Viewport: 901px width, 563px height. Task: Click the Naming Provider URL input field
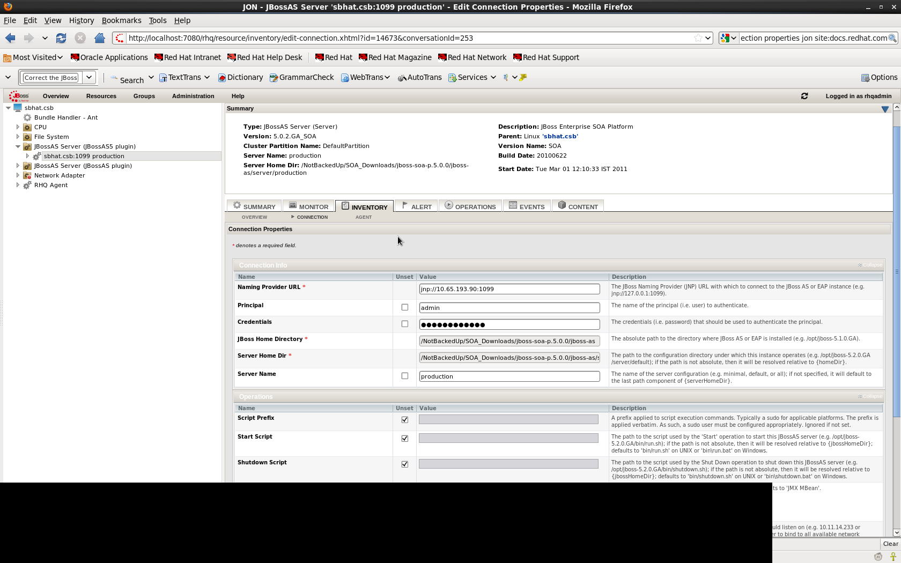(x=509, y=289)
